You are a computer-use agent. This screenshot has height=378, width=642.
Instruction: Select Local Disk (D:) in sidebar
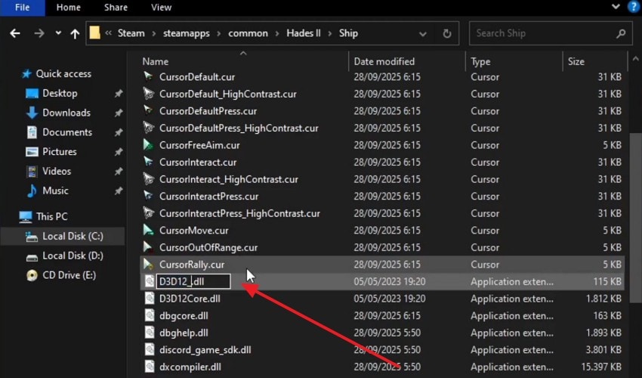click(73, 256)
